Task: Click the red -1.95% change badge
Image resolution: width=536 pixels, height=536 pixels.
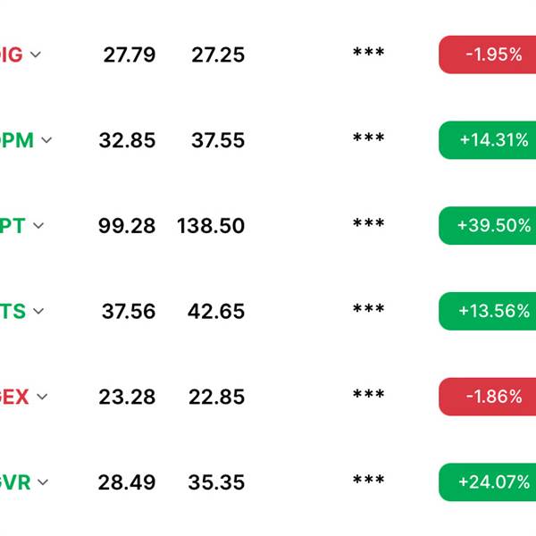Action: pyautogui.click(x=488, y=54)
